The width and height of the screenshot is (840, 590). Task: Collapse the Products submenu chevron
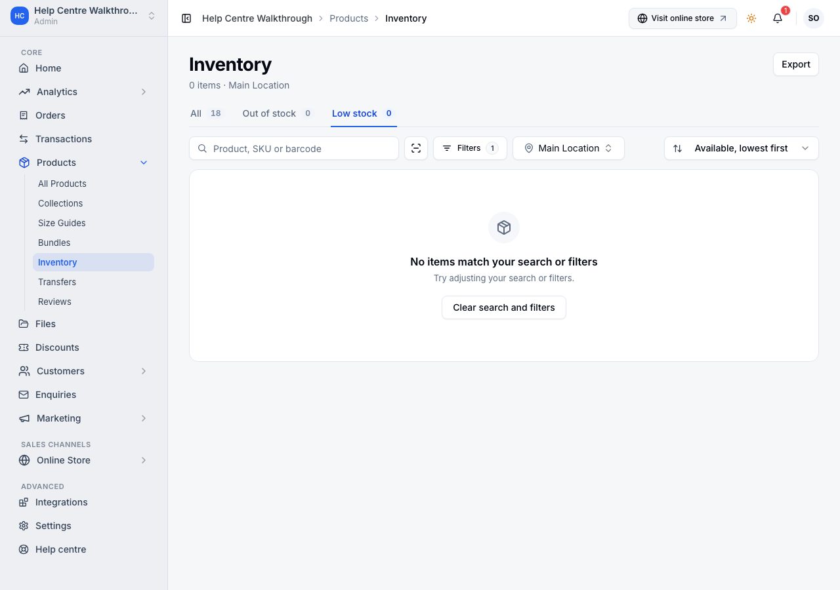point(144,163)
